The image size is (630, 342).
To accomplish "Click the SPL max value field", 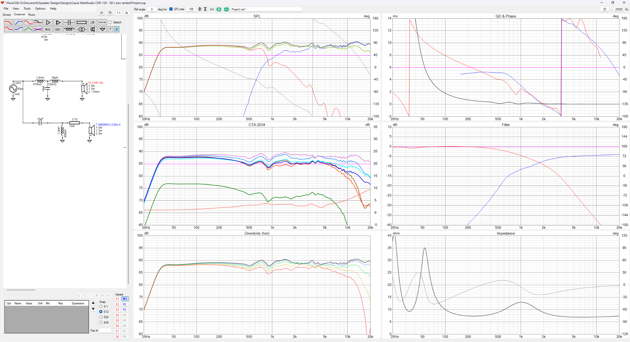I will (191, 9).
